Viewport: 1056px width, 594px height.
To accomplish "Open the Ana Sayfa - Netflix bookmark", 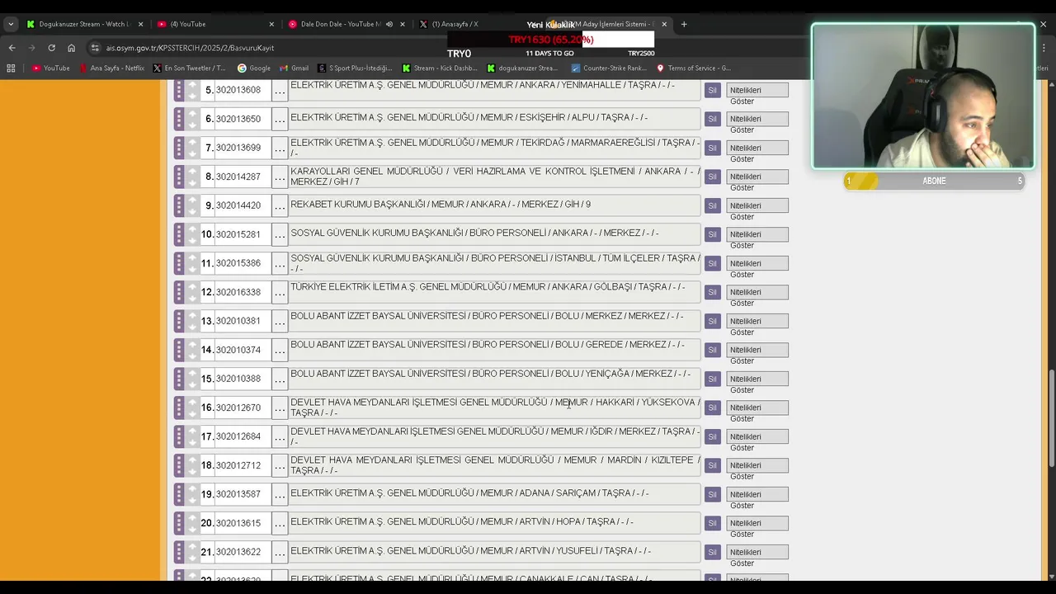I will [112, 68].
